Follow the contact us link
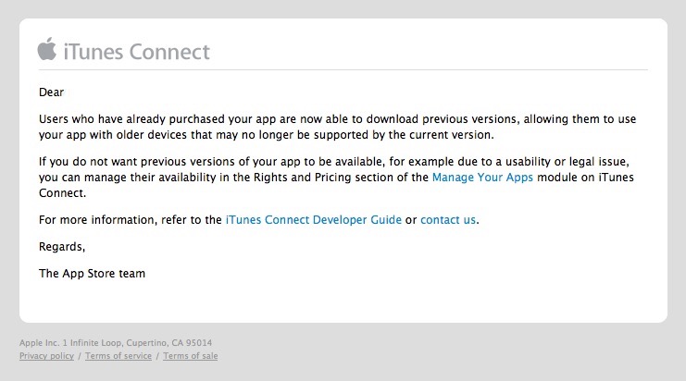The image size is (686, 381). pos(448,220)
